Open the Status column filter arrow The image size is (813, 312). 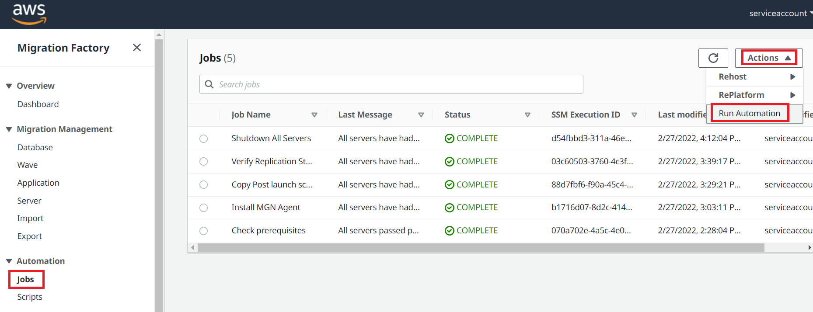[x=527, y=115]
